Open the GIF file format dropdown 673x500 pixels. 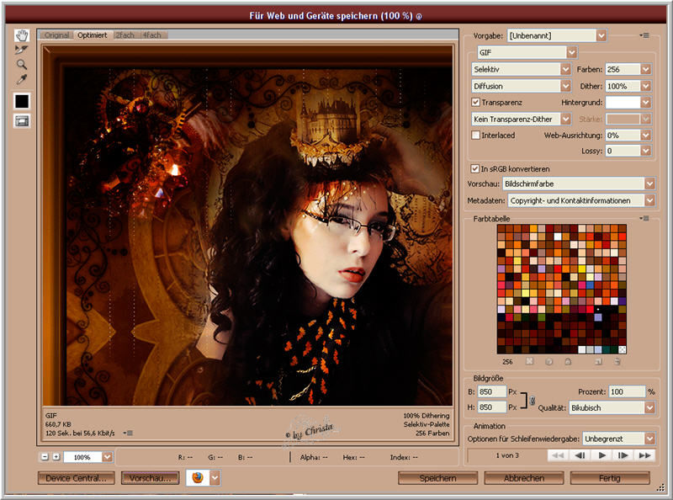[x=572, y=52]
